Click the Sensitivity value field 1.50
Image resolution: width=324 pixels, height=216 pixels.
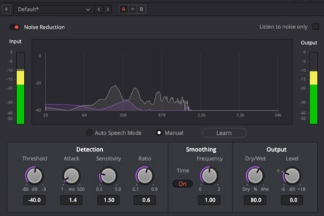tap(108, 200)
